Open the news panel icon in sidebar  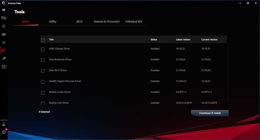coord(4,67)
